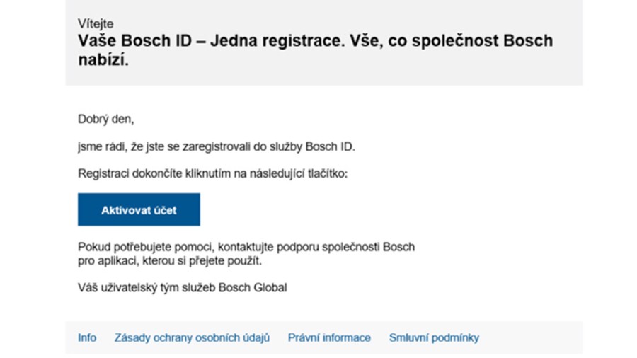Select the Vaše Bosch ID heading line
The height and width of the screenshot is (358, 637).
click(x=315, y=40)
